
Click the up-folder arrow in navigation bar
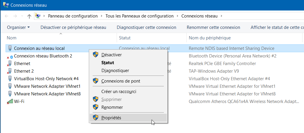(29, 16)
